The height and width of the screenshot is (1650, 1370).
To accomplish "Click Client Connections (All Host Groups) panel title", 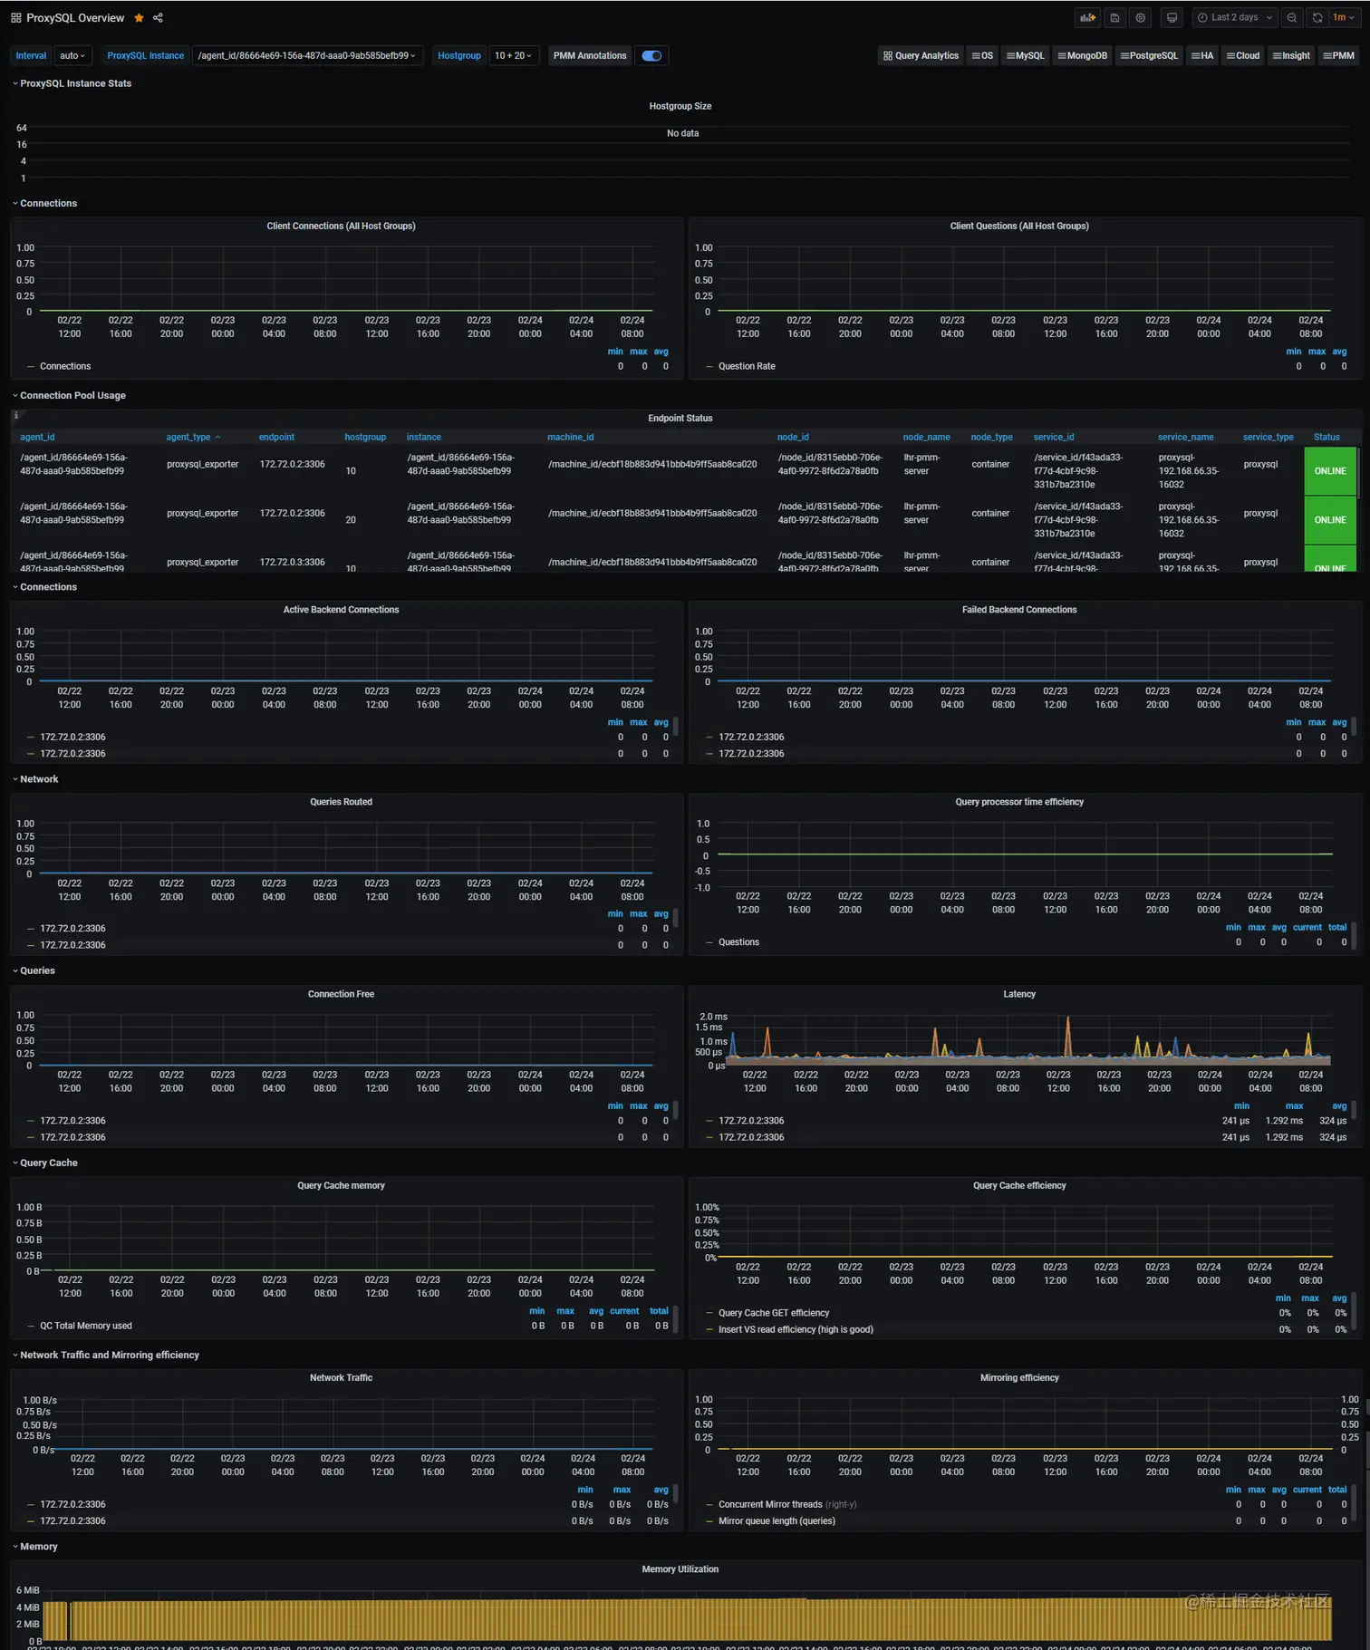I will pos(341,226).
